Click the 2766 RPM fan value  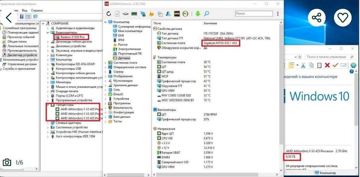210,115
